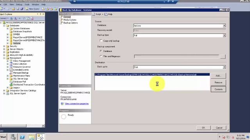Screen dimensions: 250x140
Task: Open the Tools menu
Action: (27, 4)
